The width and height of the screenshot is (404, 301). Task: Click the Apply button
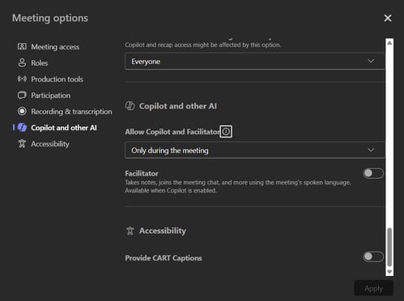click(x=374, y=289)
